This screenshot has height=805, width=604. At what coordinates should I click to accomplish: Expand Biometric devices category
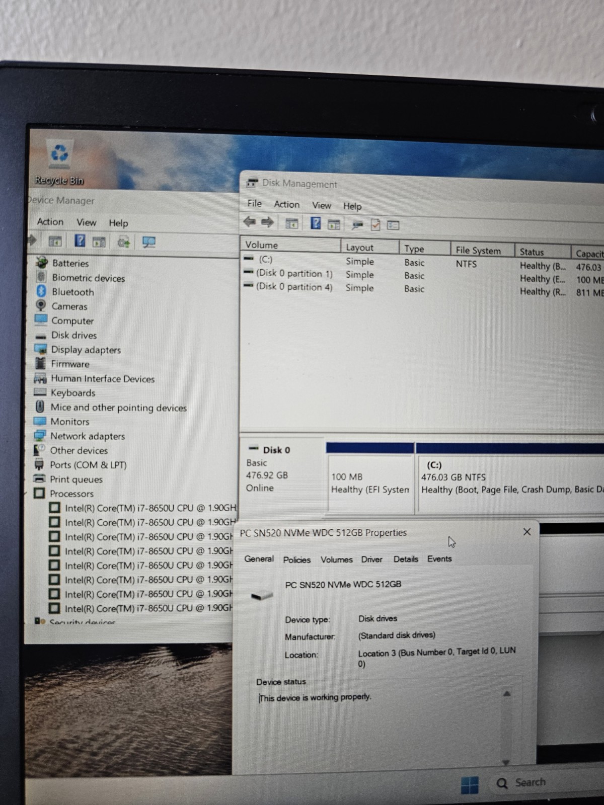[x=88, y=278]
